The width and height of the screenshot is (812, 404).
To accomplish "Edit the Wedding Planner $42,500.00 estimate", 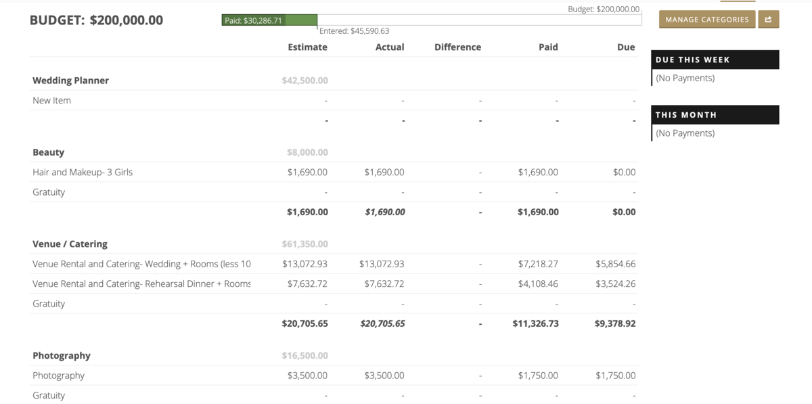I will [x=304, y=81].
